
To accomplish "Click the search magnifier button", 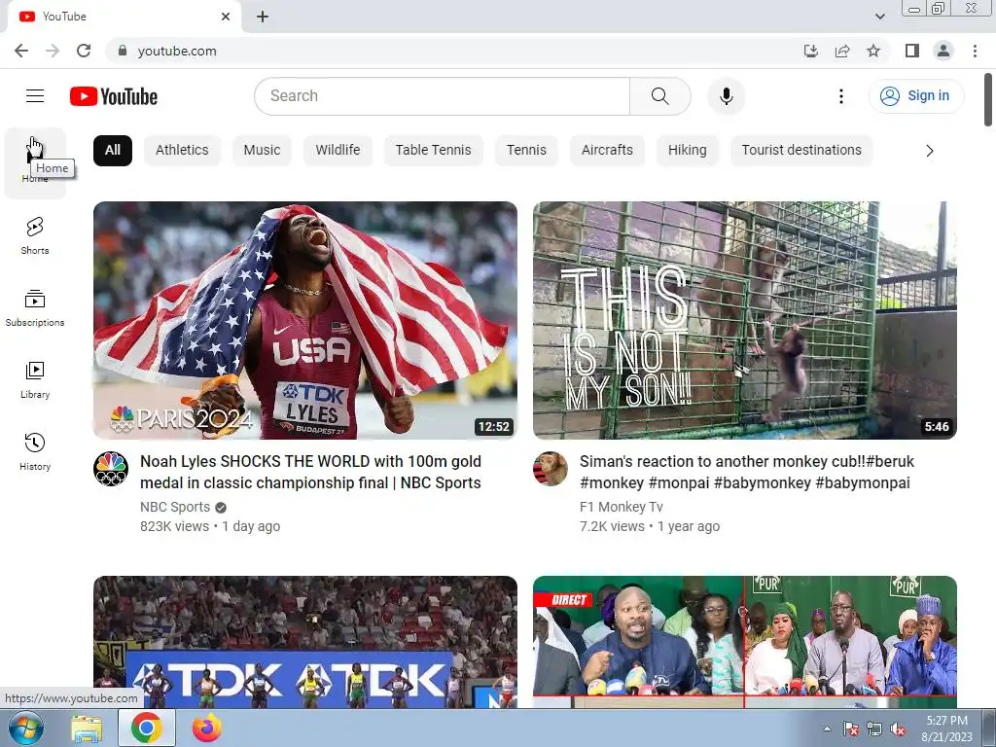I will tap(660, 96).
